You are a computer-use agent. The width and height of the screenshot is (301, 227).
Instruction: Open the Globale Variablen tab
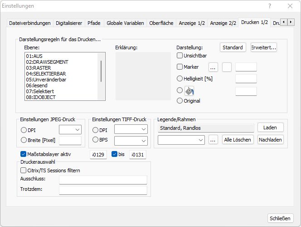point(125,23)
